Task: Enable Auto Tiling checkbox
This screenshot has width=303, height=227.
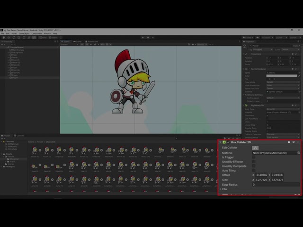Action: pos(254,170)
